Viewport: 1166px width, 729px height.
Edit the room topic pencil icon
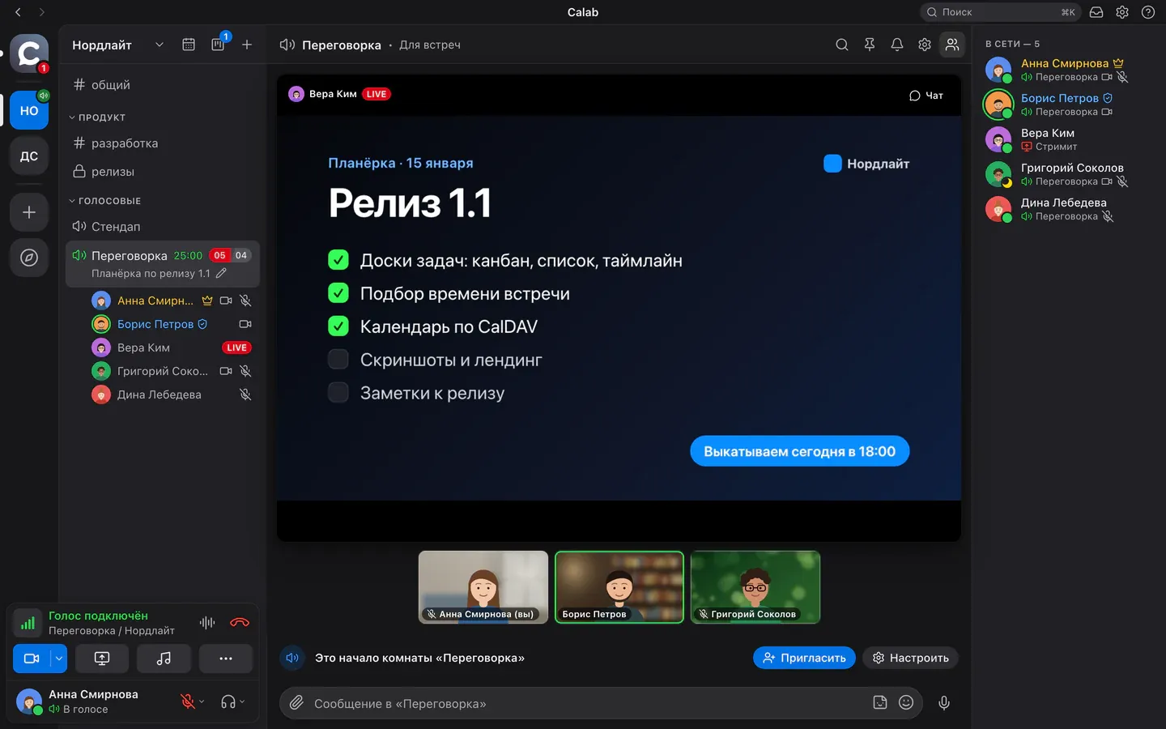(221, 274)
